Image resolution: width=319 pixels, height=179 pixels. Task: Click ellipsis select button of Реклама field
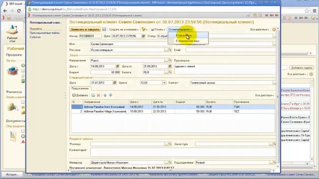(x=166, y=50)
